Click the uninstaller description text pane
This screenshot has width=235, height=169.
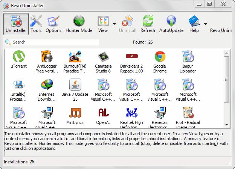click(x=117, y=143)
